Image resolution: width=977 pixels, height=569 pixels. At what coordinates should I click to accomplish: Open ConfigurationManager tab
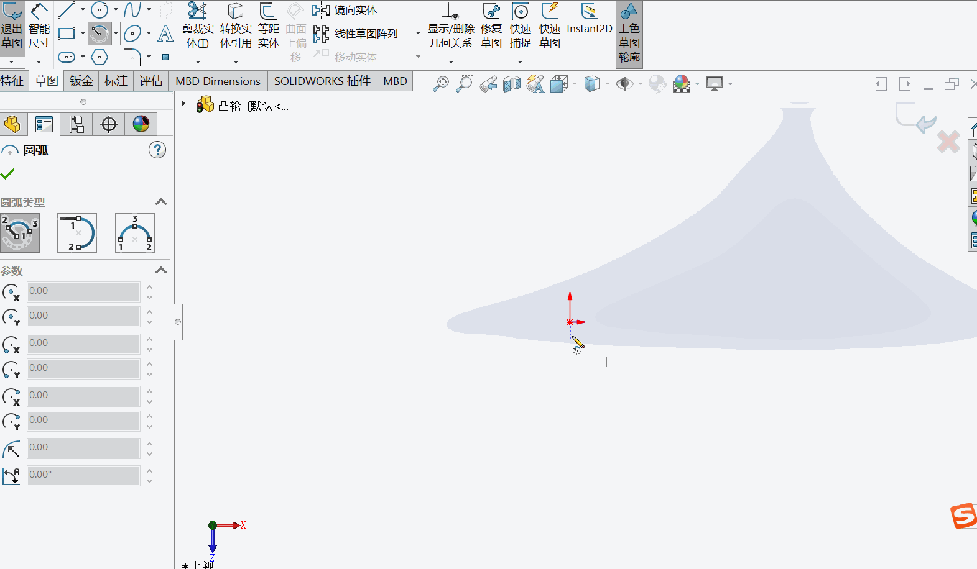(76, 124)
